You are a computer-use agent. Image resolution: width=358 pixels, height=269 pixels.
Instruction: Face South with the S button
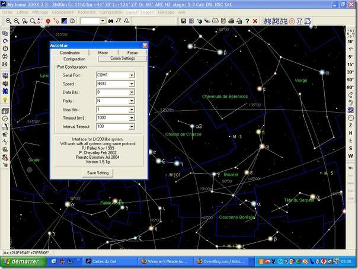pos(350,148)
